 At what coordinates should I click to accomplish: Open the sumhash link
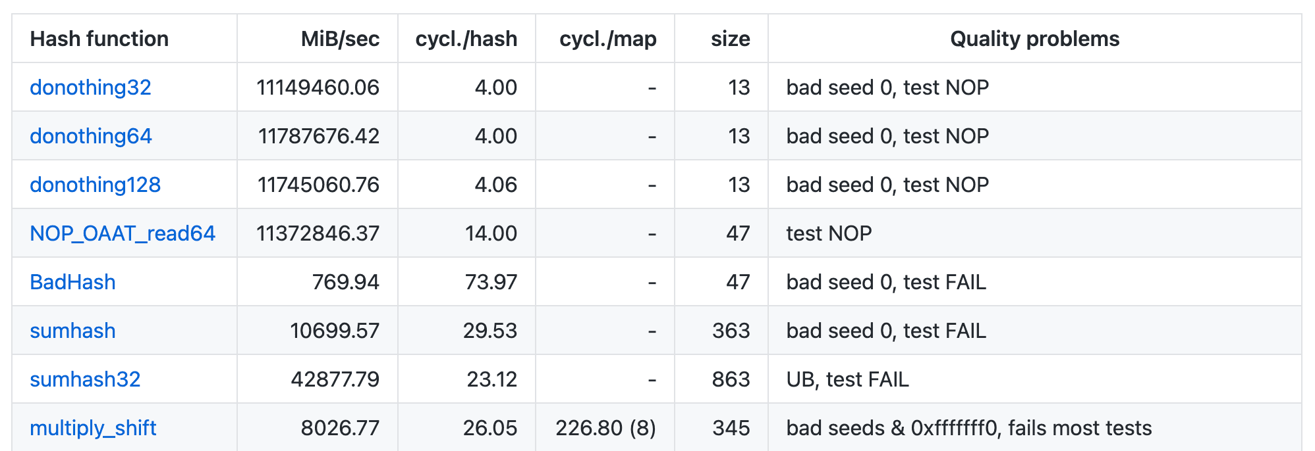coord(72,331)
